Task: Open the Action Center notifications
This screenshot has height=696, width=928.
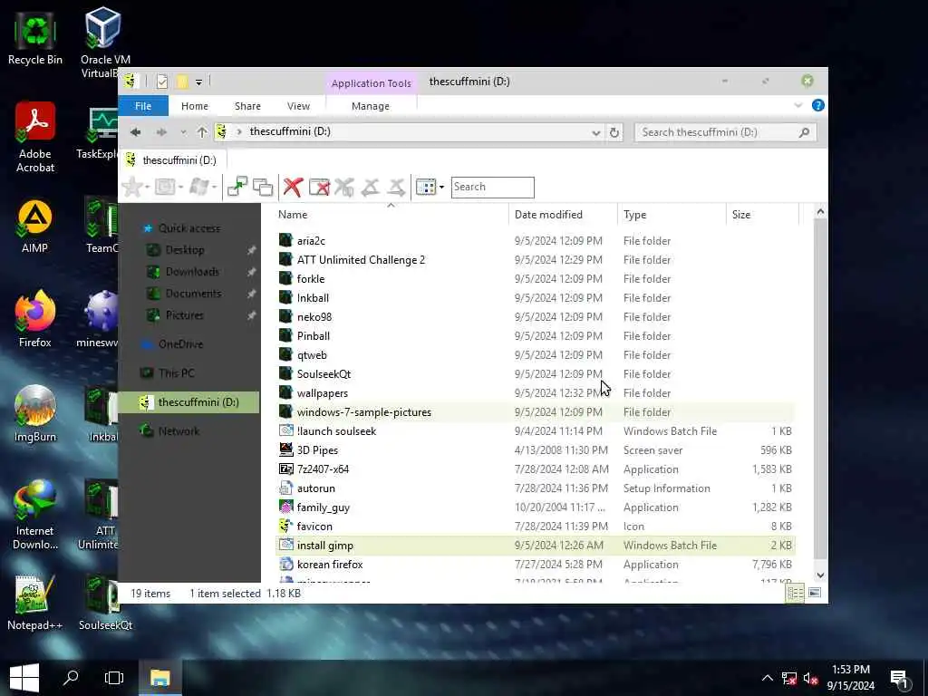Action: click(900, 679)
